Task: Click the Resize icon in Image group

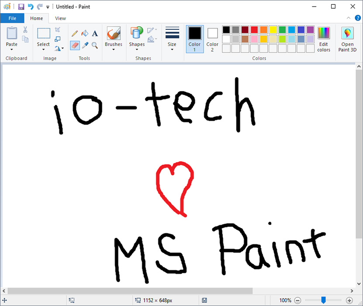Action: [57, 39]
